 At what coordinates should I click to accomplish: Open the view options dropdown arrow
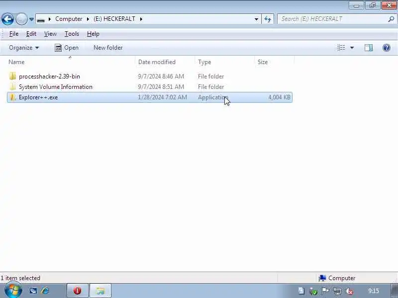coord(352,48)
